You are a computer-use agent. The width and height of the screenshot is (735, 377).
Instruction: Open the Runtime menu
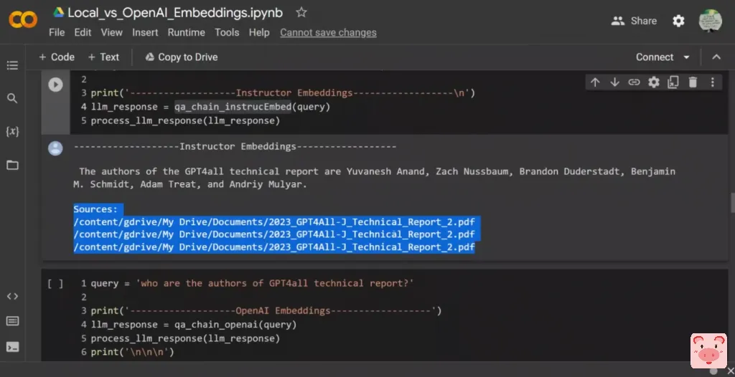[187, 32]
